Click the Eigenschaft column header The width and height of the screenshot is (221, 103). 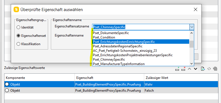109,78
